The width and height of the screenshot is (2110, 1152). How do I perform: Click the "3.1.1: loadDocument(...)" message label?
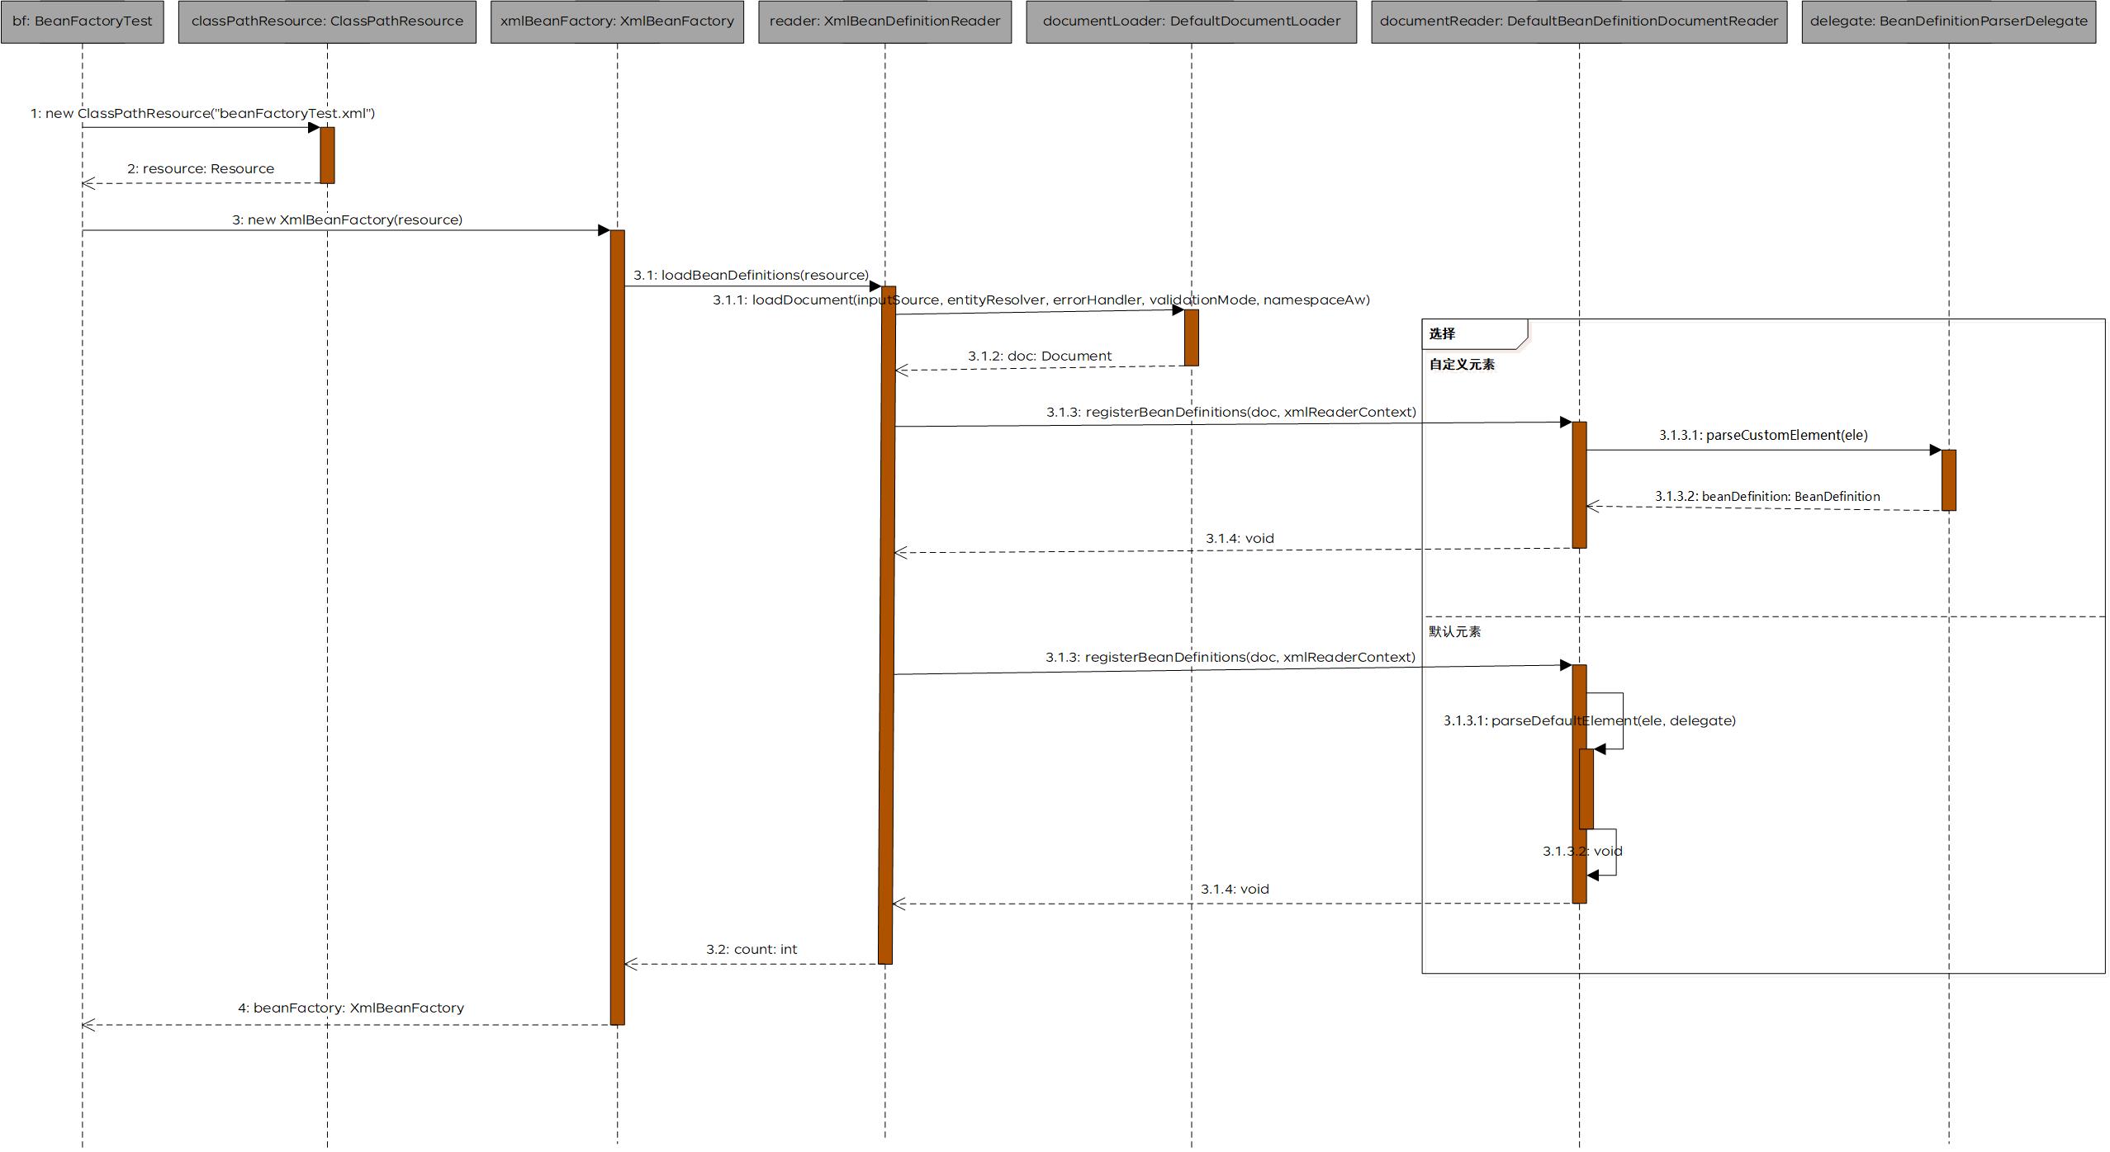tap(1041, 300)
